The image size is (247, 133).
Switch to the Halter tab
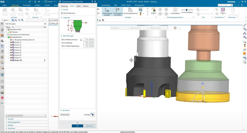click(x=79, y=6)
